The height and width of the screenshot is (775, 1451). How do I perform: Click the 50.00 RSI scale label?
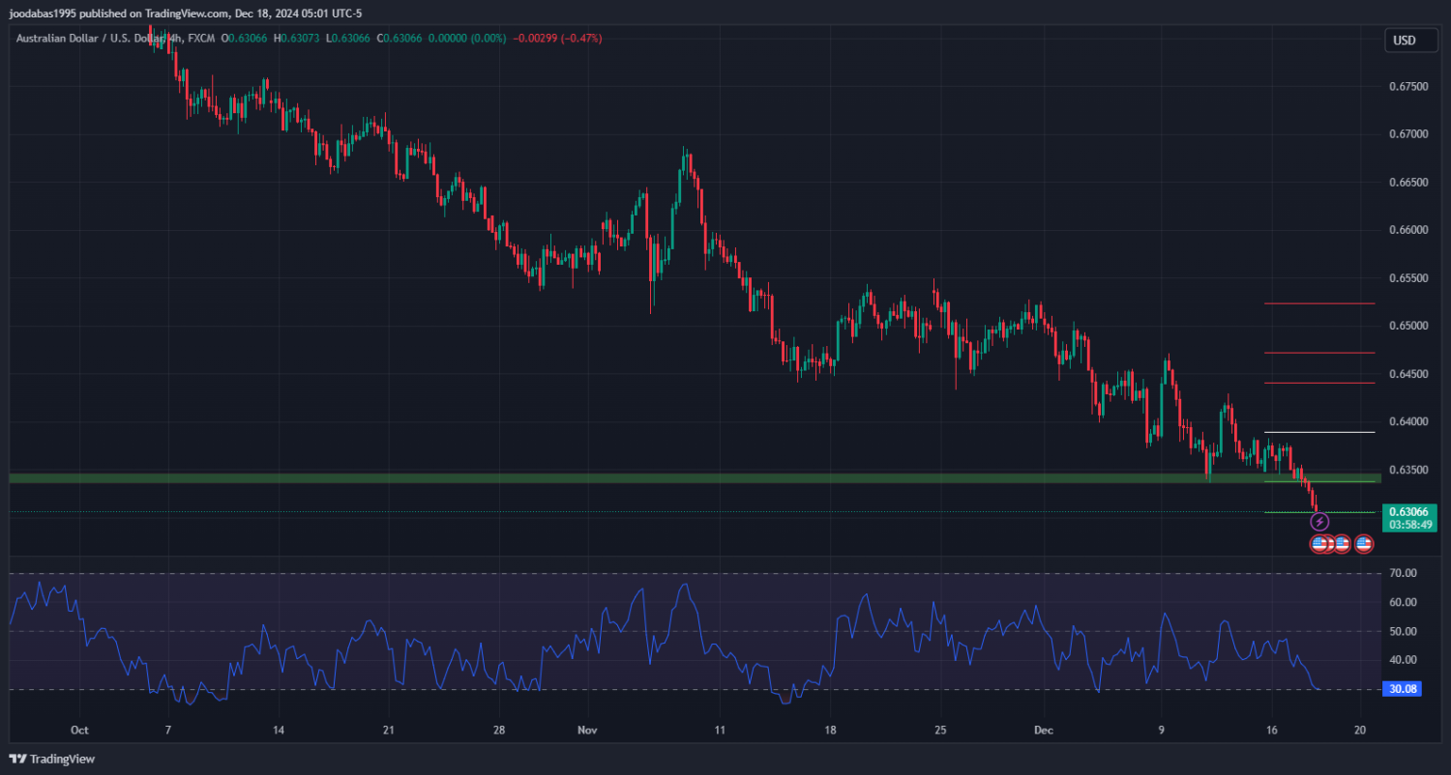pyautogui.click(x=1403, y=631)
